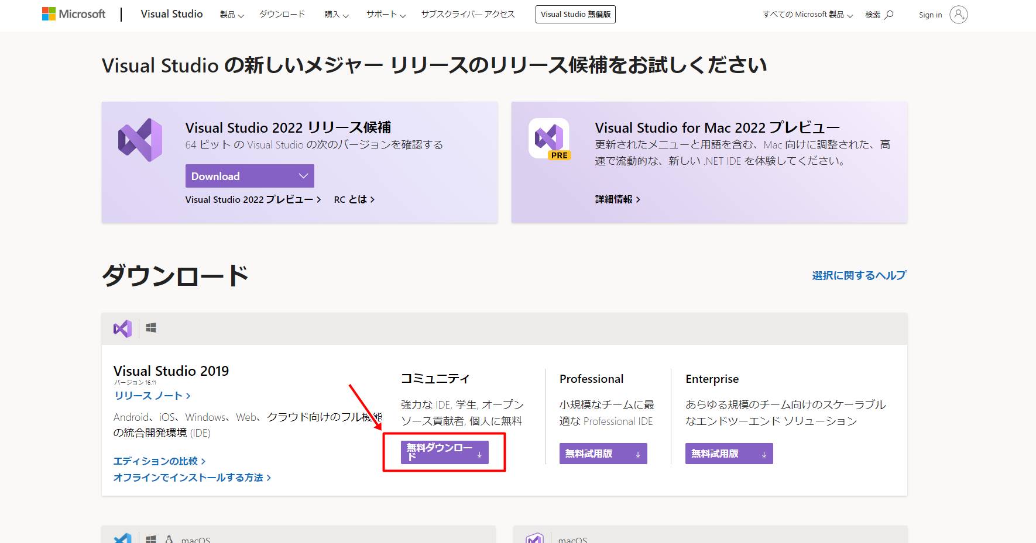The height and width of the screenshot is (543, 1036).
Task: Click the Sign in account avatar icon
Action: [x=959, y=15]
